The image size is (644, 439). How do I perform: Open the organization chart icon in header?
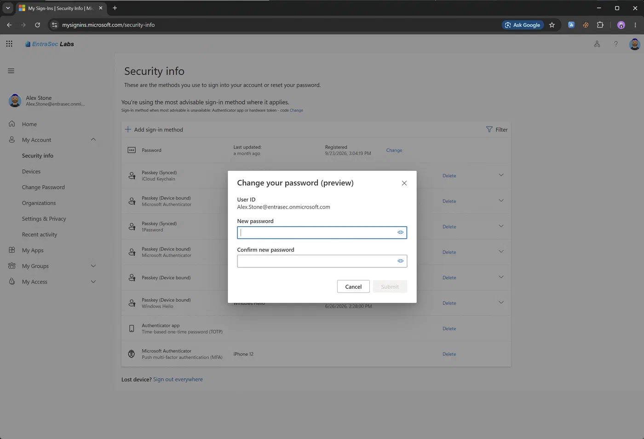click(x=597, y=44)
